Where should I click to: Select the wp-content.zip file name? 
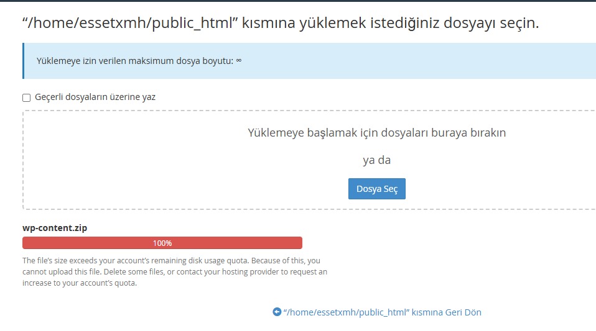pyautogui.click(x=55, y=228)
